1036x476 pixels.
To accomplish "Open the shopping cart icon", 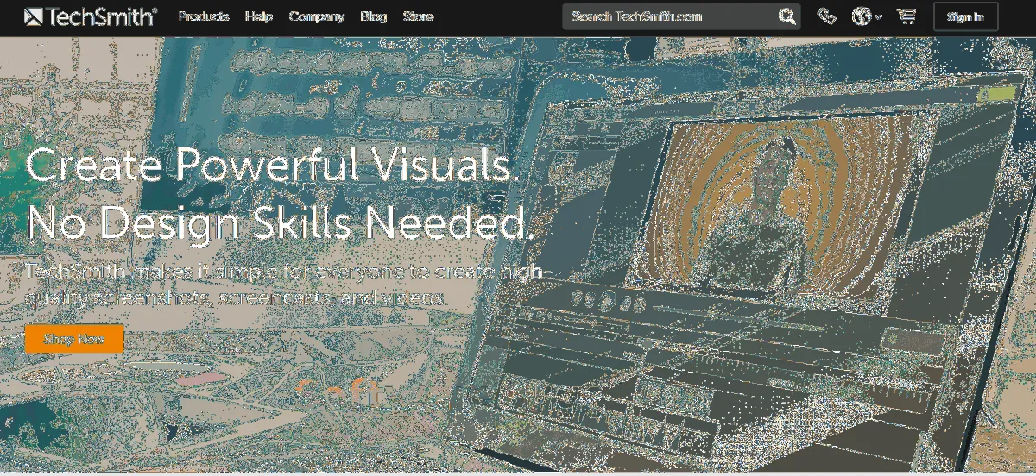I will (x=906, y=16).
